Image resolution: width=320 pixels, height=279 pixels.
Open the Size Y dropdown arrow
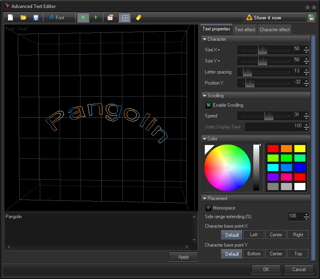point(219,61)
